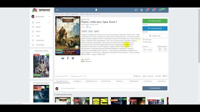
Task: Open the notifications bell
Action: 147,10
